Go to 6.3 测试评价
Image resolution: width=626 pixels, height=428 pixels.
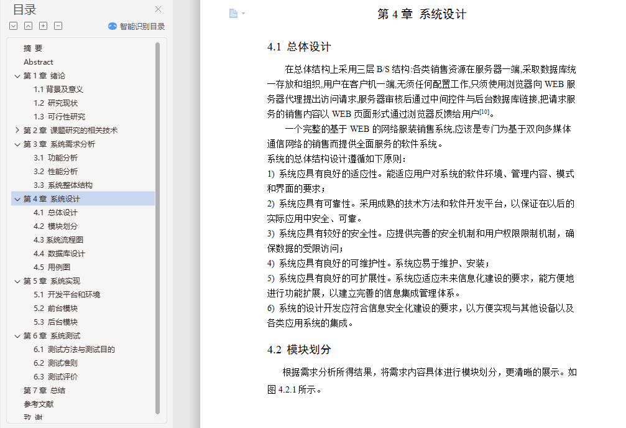(x=55, y=377)
